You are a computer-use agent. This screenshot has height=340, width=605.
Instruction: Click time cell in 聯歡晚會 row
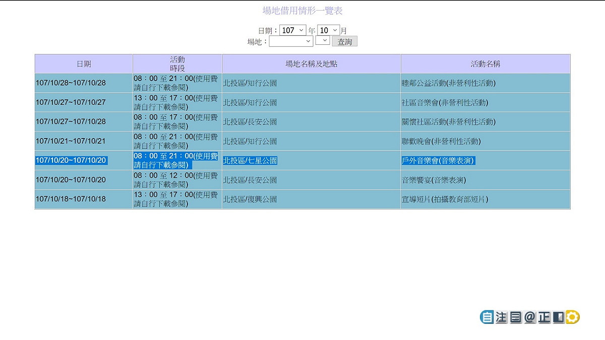click(x=177, y=141)
